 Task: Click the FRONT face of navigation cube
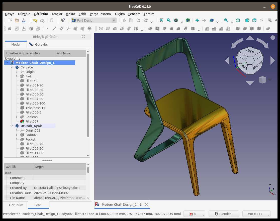242,65
